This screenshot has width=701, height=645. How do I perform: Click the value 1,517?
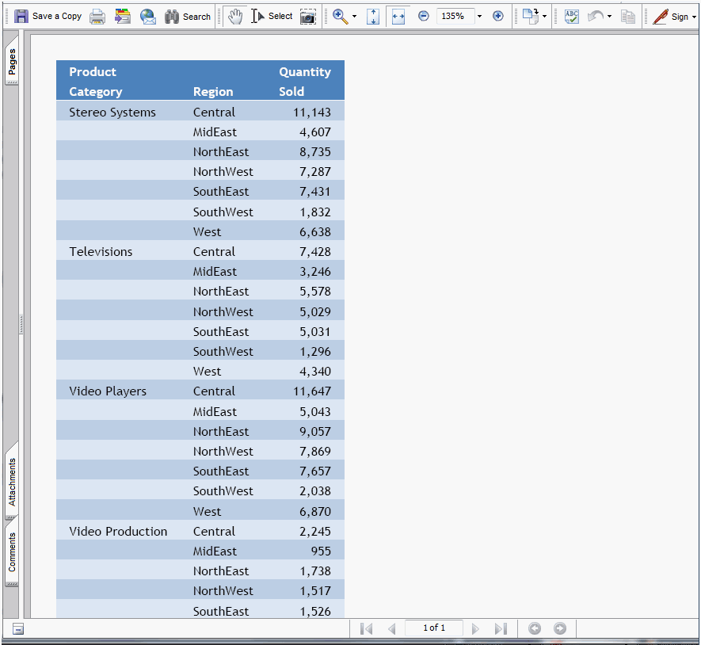(x=315, y=591)
